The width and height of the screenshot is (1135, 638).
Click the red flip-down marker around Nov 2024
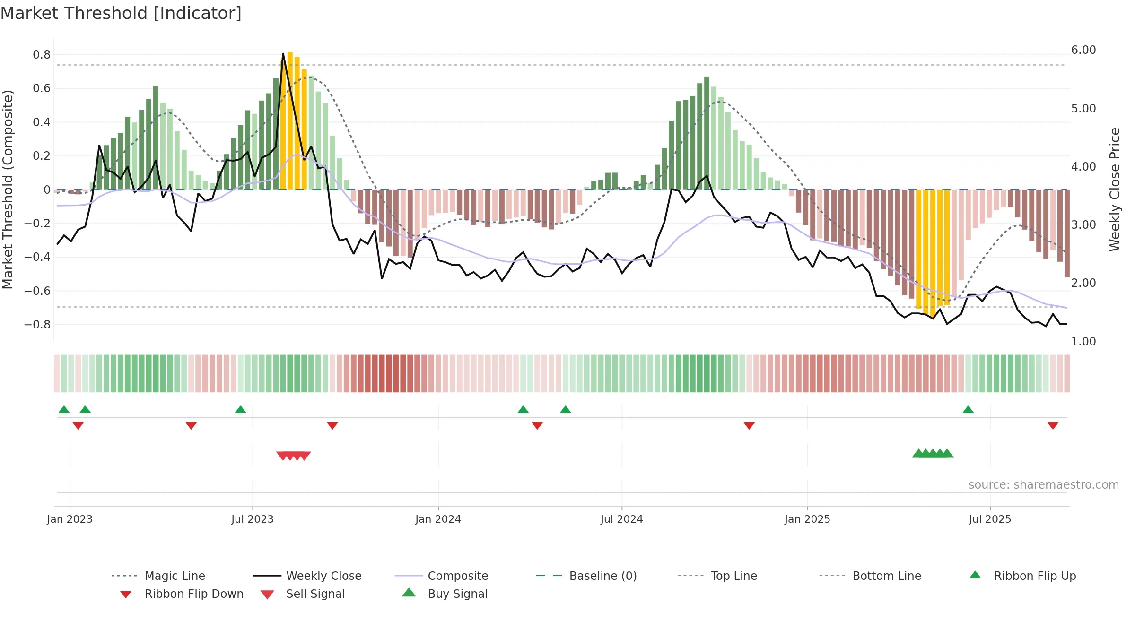click(x=749, y=426)
